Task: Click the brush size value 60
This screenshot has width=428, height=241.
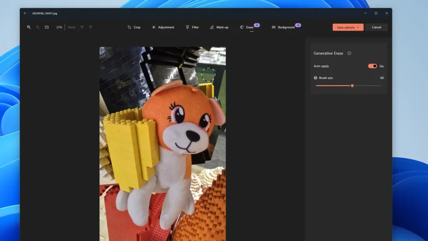Action: (382, 78)
